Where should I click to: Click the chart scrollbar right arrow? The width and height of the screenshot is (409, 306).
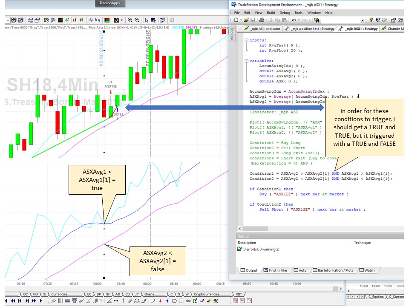click(x=340, y=289)
